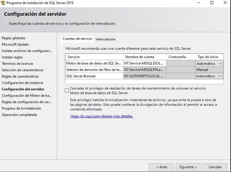Go back with the Atrás button
Screen dimensions: 231x172
pos(161,167)
